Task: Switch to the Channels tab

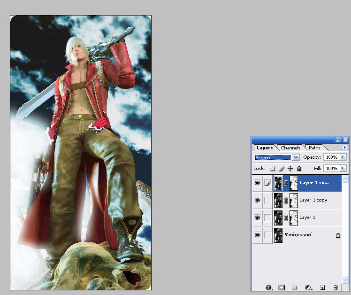Action: click(x=290, y=147)
